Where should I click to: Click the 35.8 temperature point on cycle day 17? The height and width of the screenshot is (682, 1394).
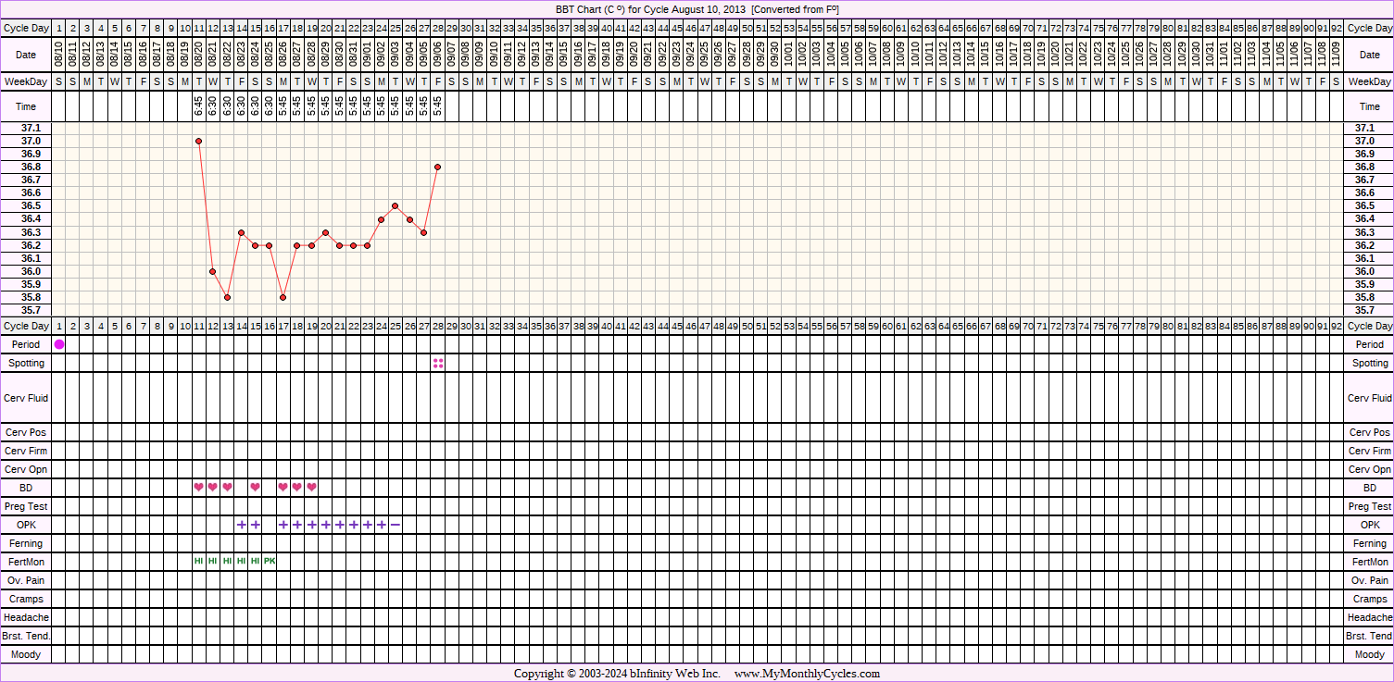point(283,297)
